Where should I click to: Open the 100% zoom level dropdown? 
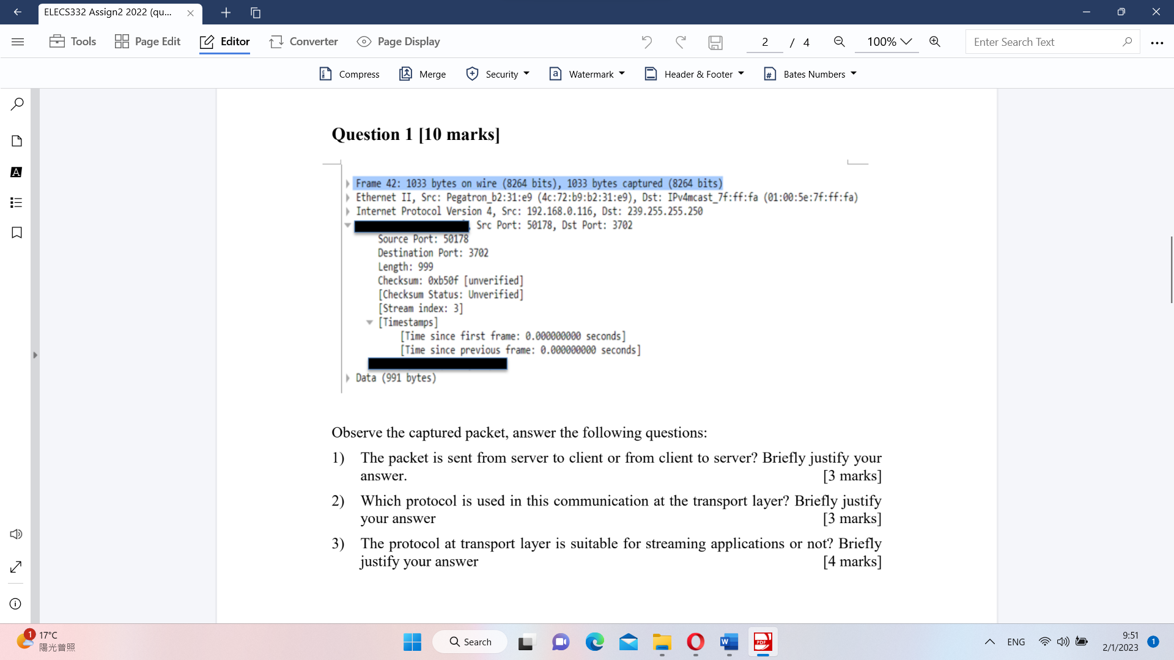(888, 42)
